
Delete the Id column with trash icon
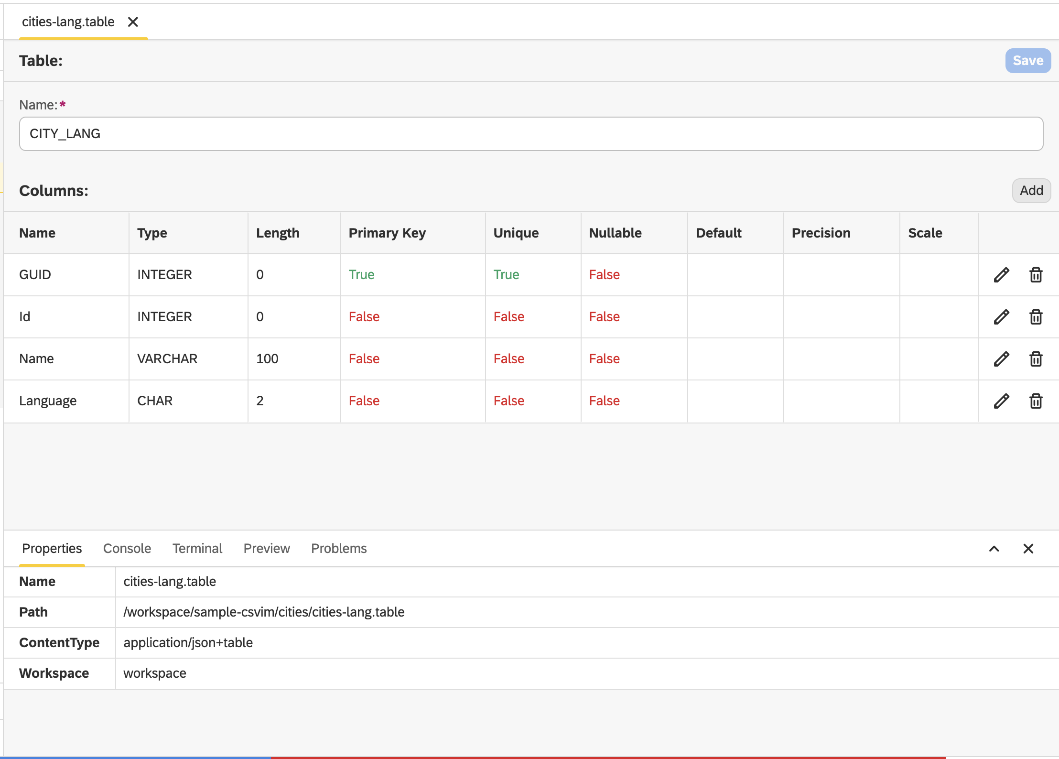(1036, 317)
